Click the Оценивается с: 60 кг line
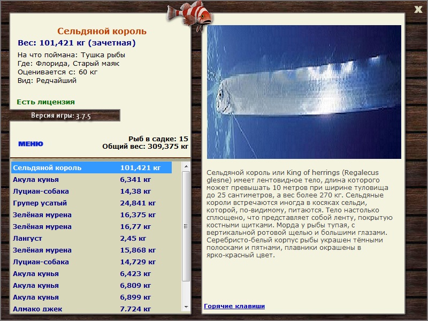The height and width of the screenshot is (321, 428). coord(58,72)
